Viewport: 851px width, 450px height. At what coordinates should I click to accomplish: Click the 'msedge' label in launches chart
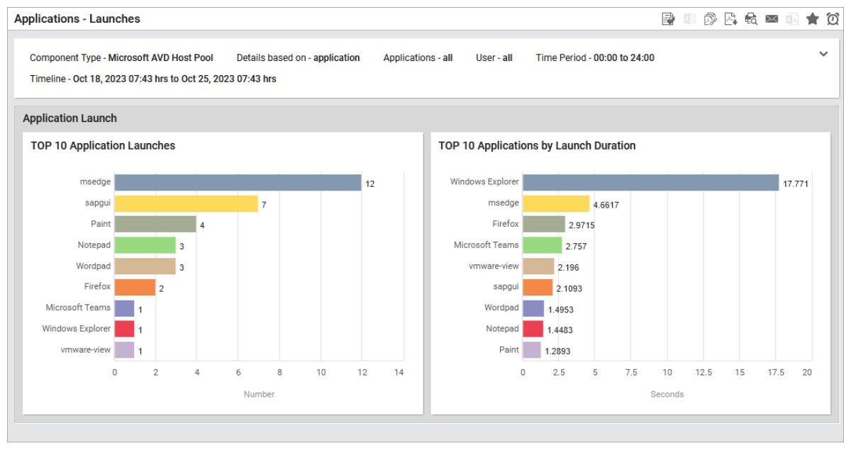pyautogui.click(x=96, y=182)
